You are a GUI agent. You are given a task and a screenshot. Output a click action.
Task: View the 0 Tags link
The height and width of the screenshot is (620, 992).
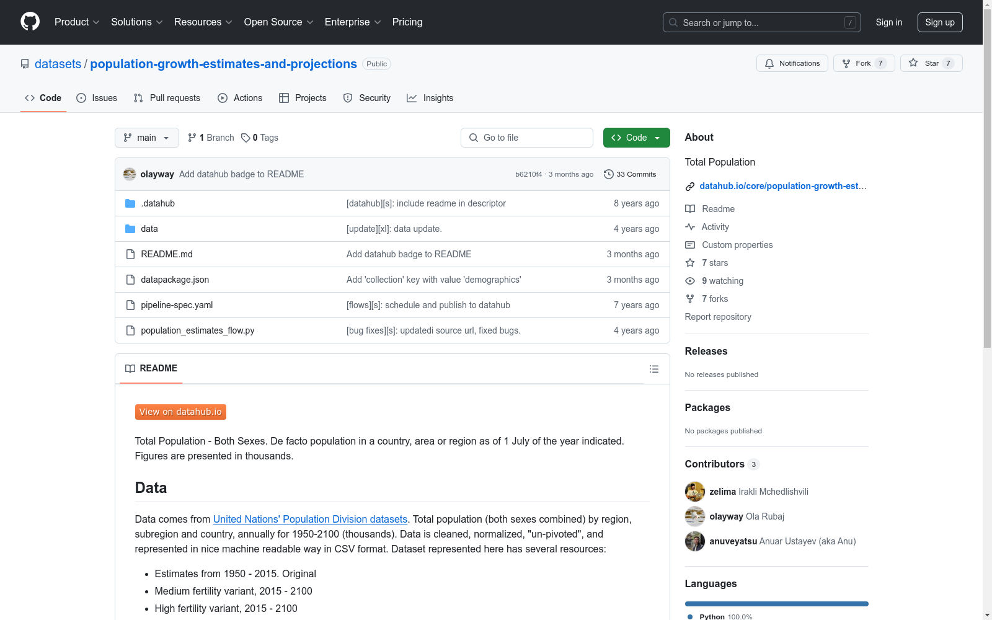[x=260, y=138]
